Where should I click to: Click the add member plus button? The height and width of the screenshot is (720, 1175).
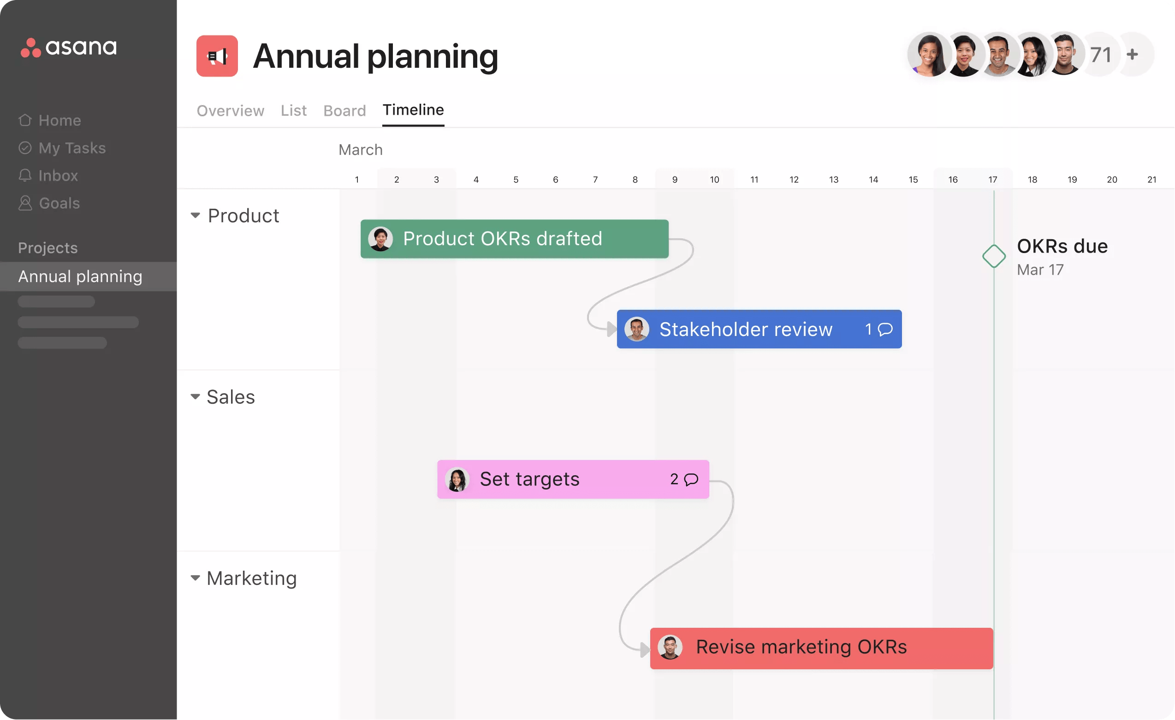click(x=1133, y=54)
